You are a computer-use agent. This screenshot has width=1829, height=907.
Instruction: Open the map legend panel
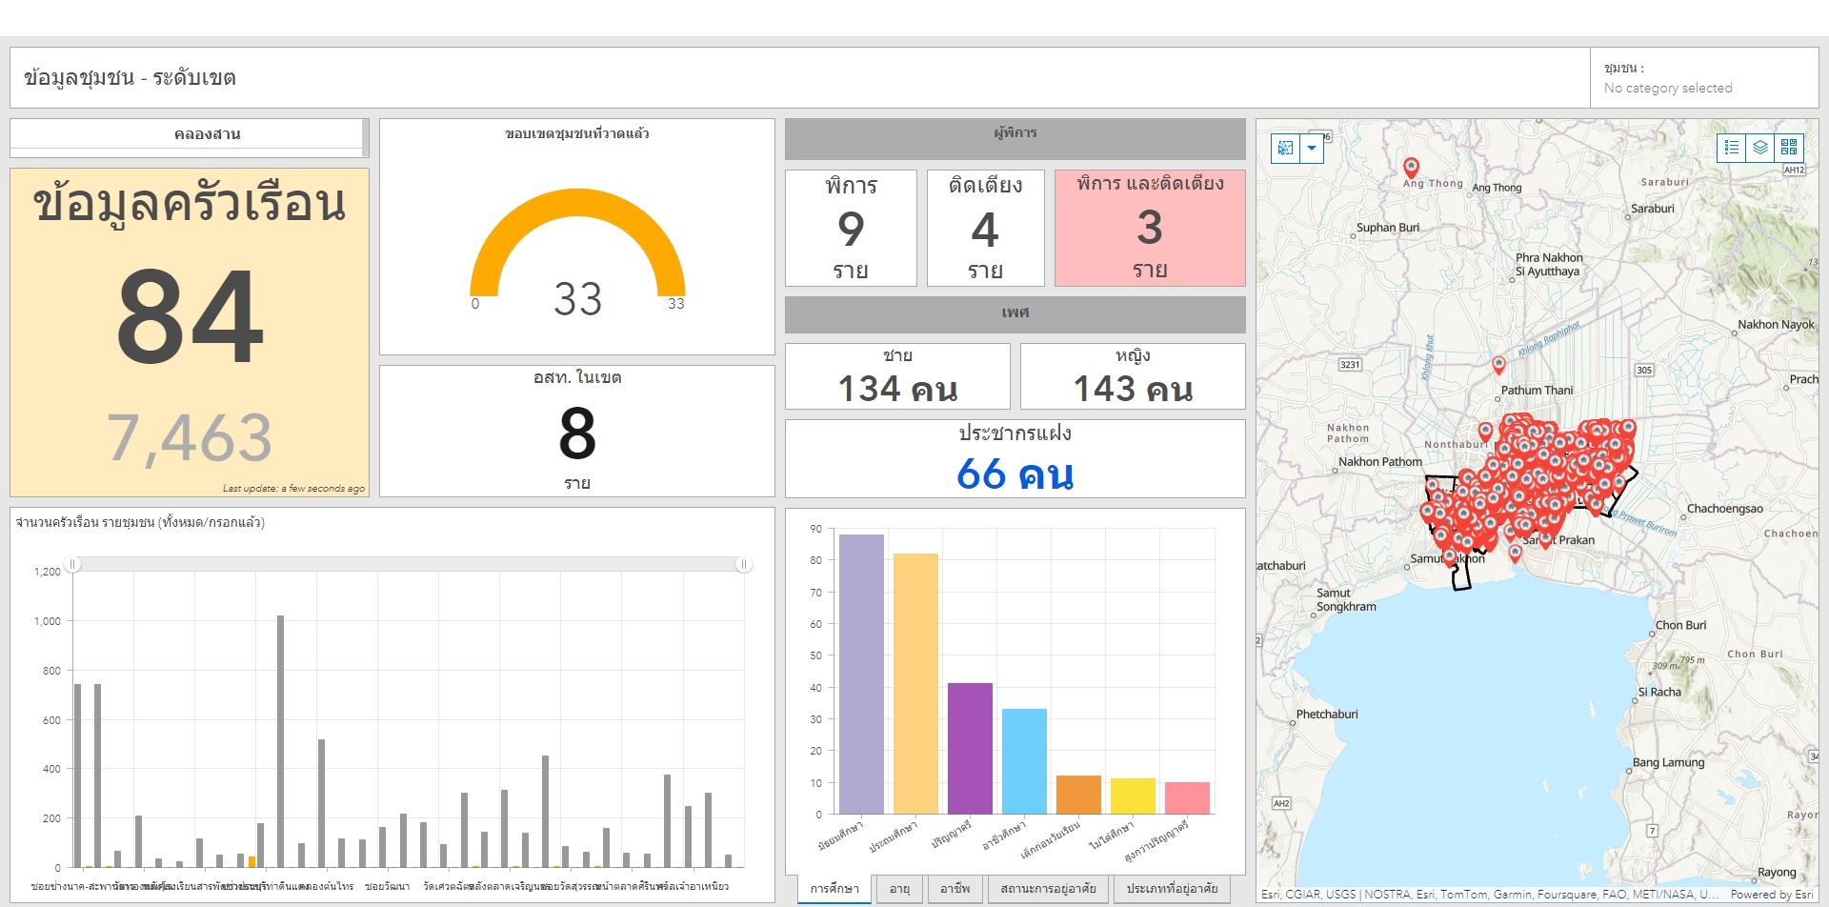point(1732,148)
